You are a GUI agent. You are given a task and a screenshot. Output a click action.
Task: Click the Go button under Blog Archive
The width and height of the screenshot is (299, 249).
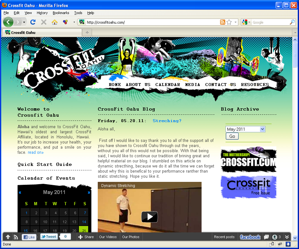[232, 136]
